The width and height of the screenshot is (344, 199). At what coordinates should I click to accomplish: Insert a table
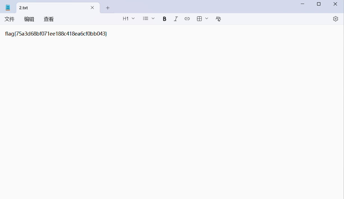pos(199,19)
